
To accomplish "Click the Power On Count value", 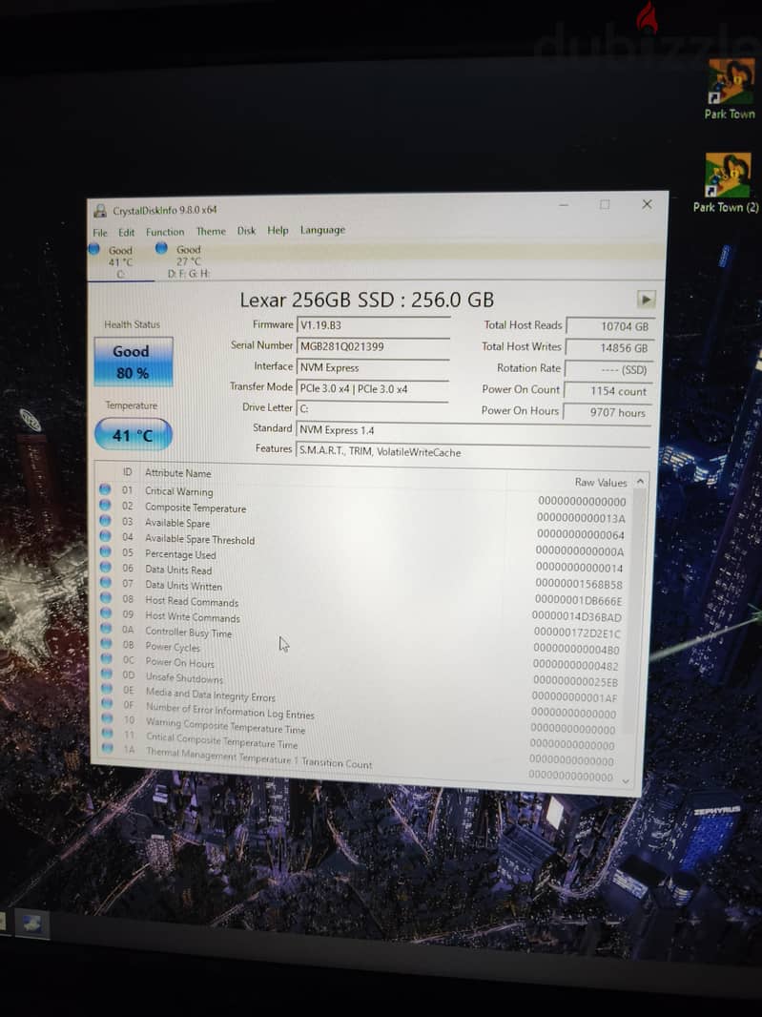I will tap(608, 391).
